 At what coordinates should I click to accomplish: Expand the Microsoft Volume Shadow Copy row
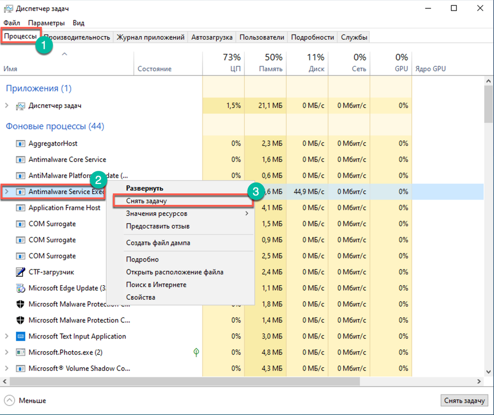click(x=7, y=368)
